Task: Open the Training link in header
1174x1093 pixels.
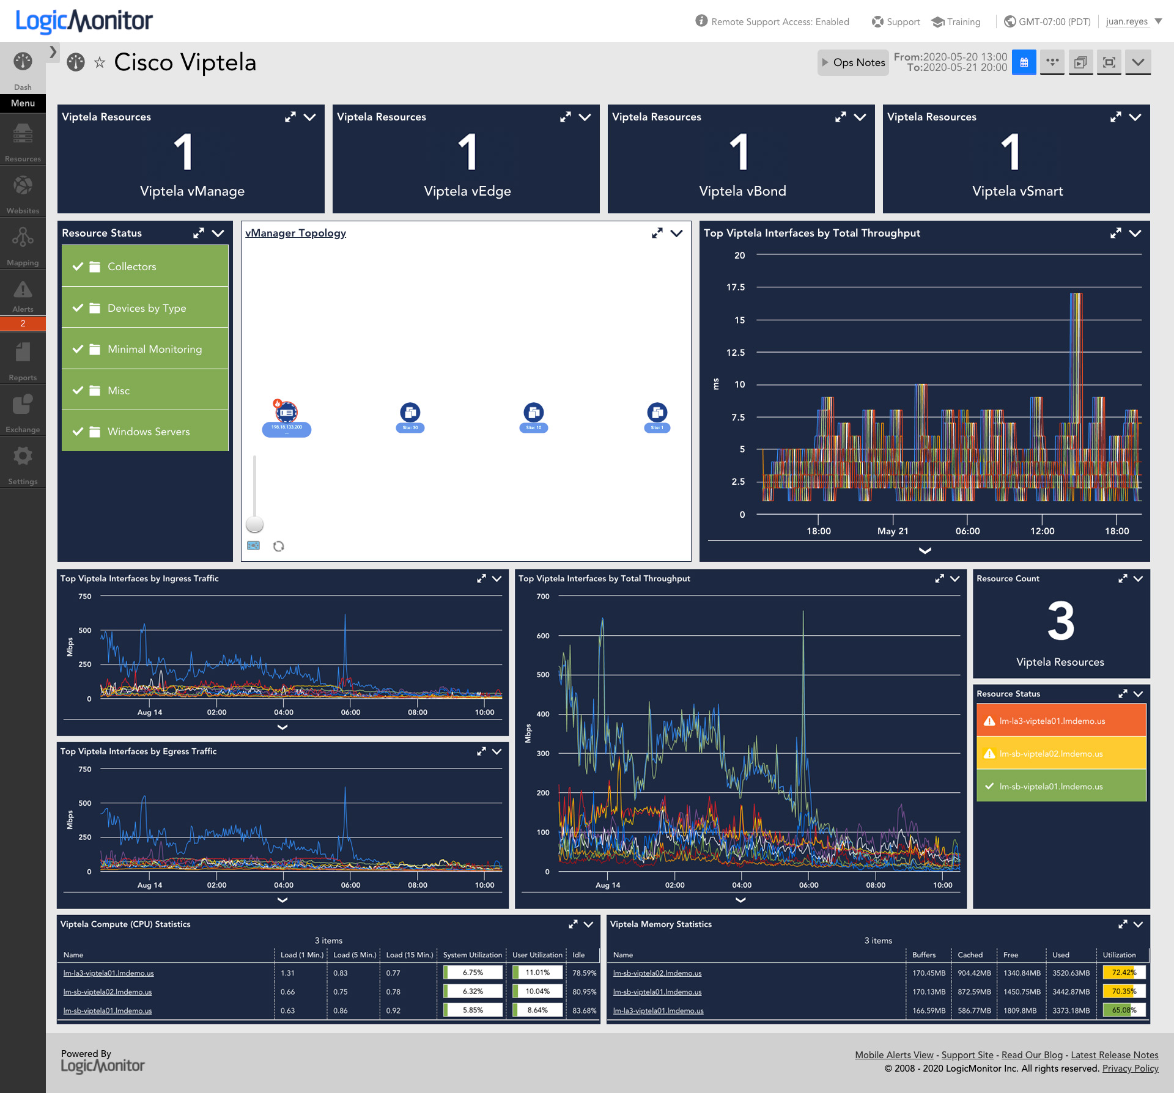Action: click(x=956, y=22)
